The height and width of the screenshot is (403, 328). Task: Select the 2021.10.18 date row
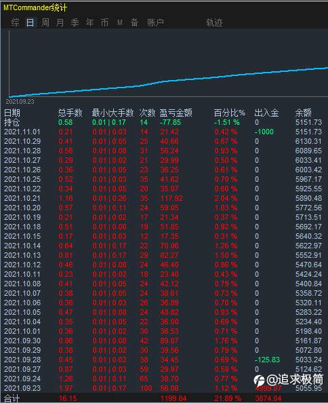point(22,227)
